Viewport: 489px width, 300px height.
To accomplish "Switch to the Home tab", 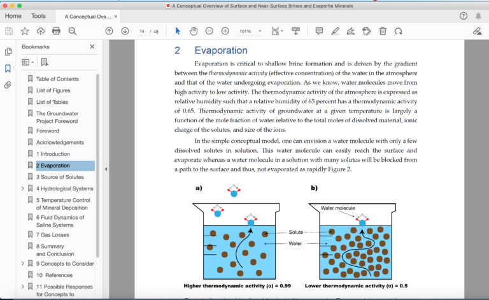I will pyautogui.click(x=13, y=16).
